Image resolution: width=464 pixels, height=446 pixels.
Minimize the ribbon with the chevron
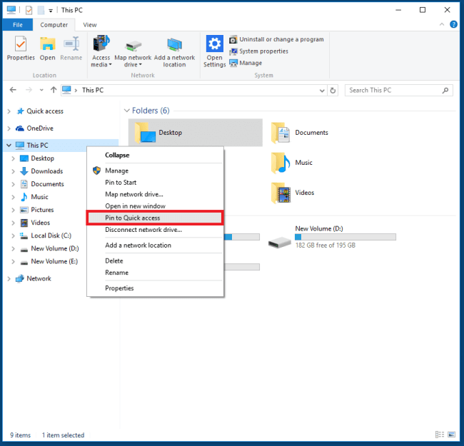click(442, 24)
